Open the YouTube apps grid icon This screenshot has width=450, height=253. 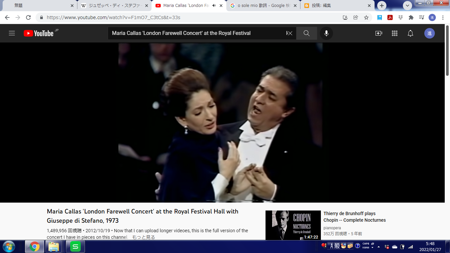pos(395,33)
